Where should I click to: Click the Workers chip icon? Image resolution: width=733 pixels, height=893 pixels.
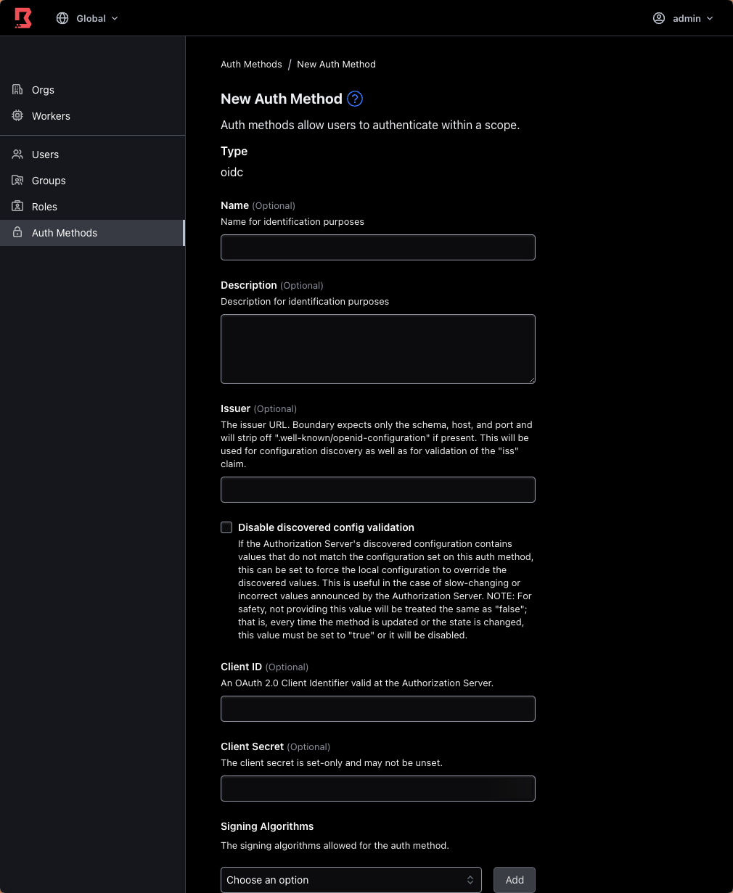point(17,116)
